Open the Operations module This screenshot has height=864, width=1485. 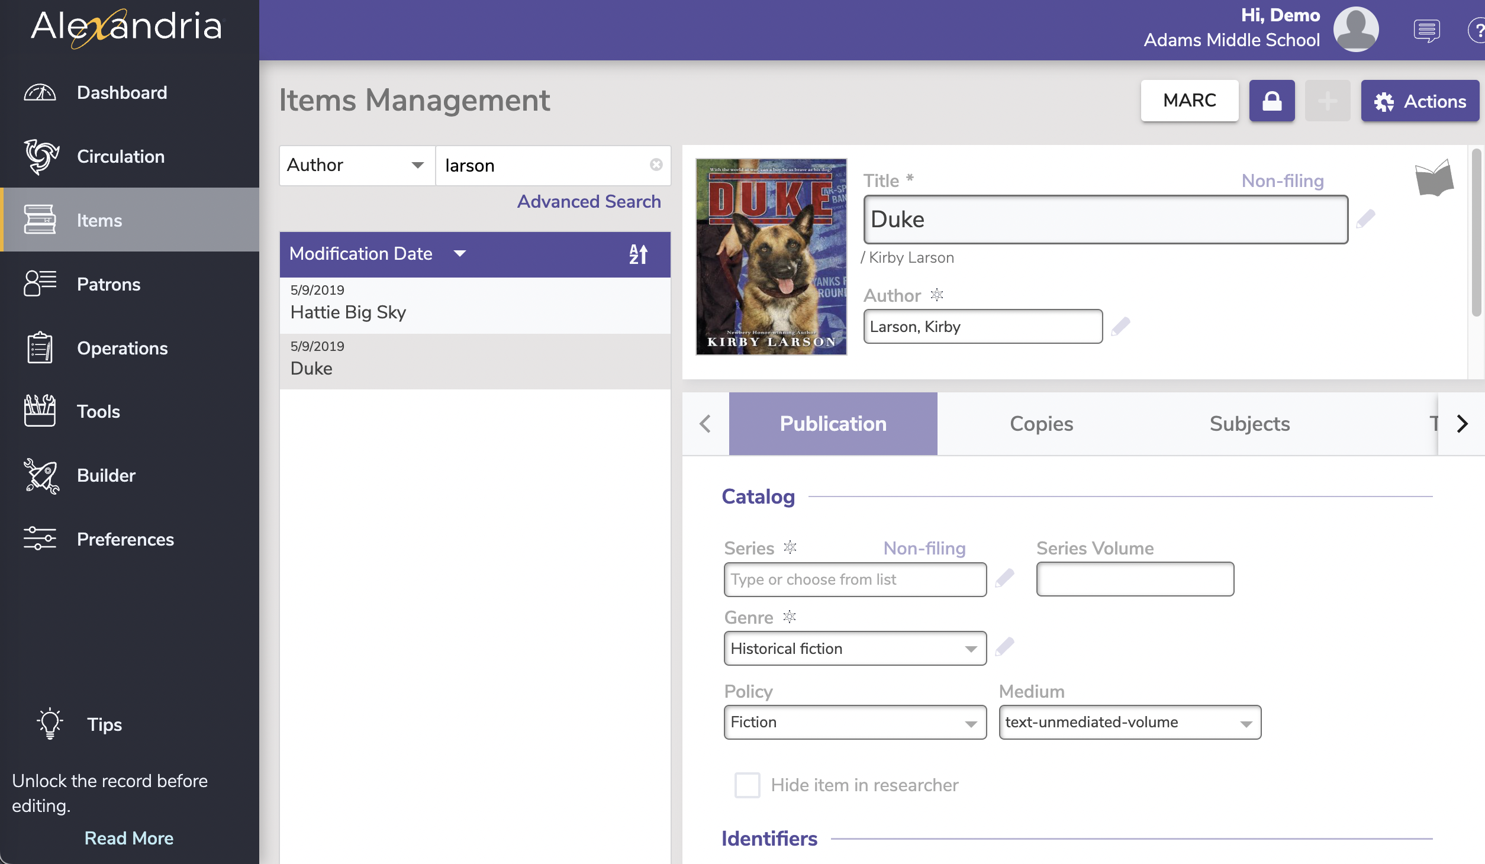pos(123,347)
